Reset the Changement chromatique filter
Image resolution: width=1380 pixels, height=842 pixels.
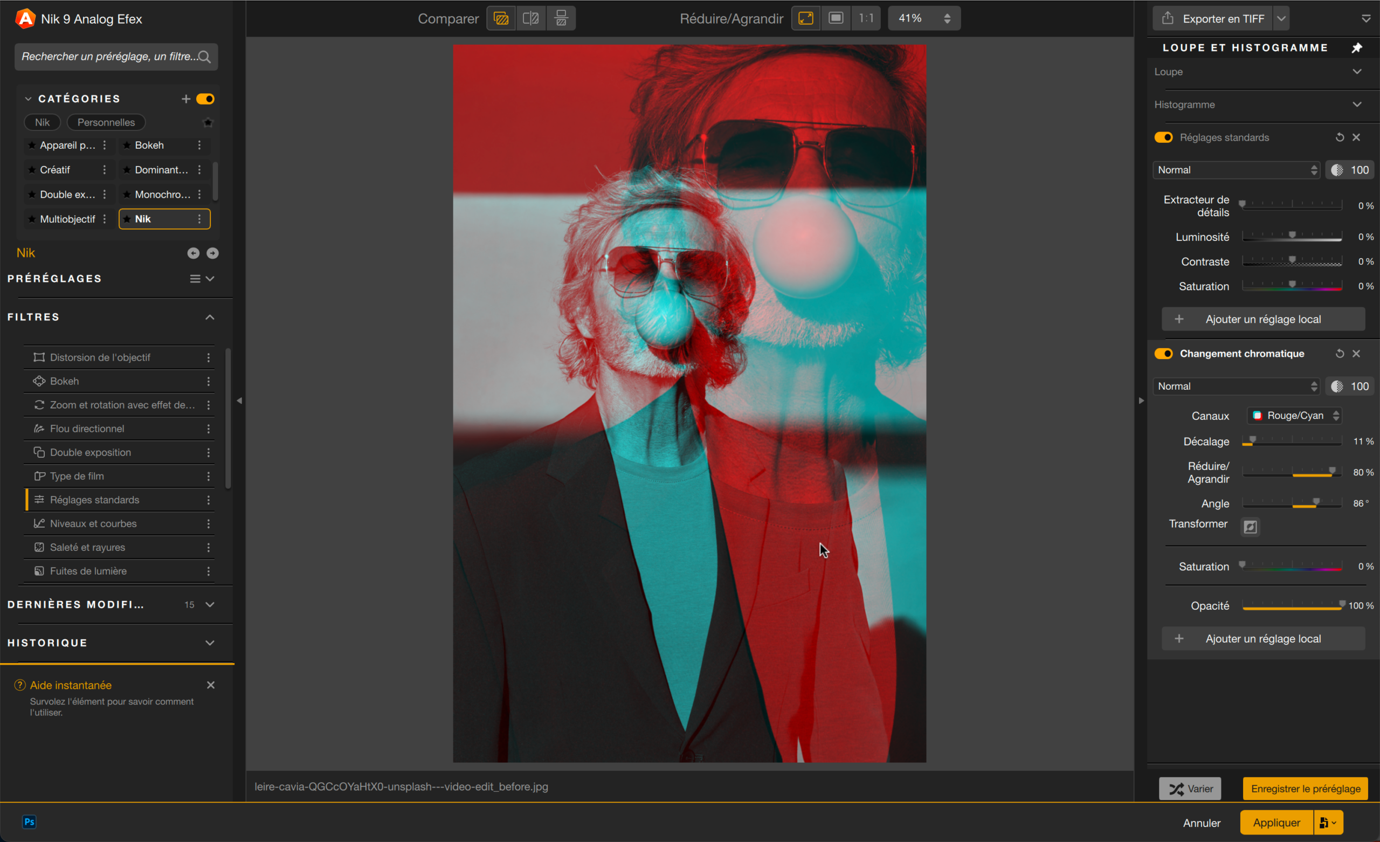point(1339,354)
